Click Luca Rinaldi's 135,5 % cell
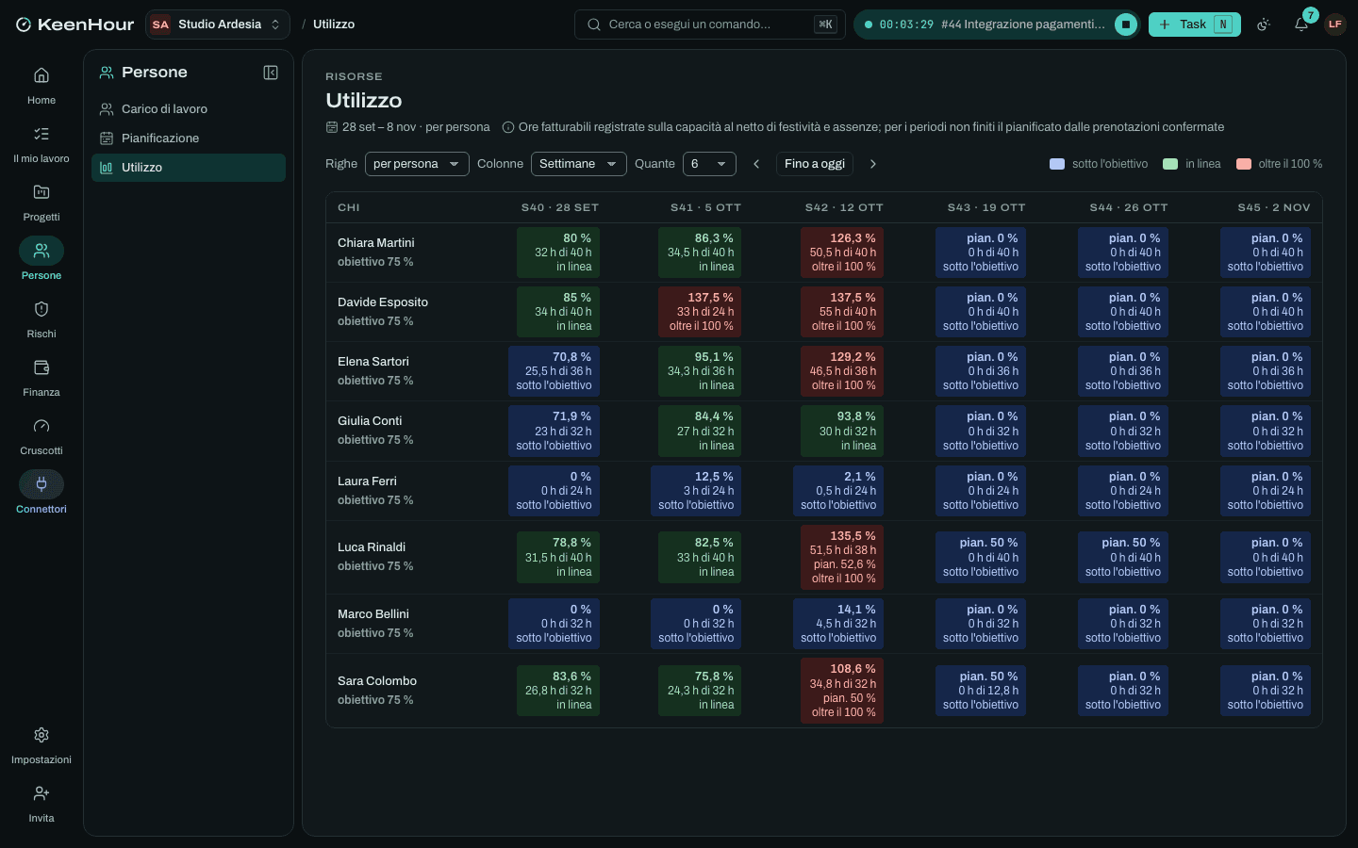The width and height of the screenshot is (1358, 848). point(843,557)
